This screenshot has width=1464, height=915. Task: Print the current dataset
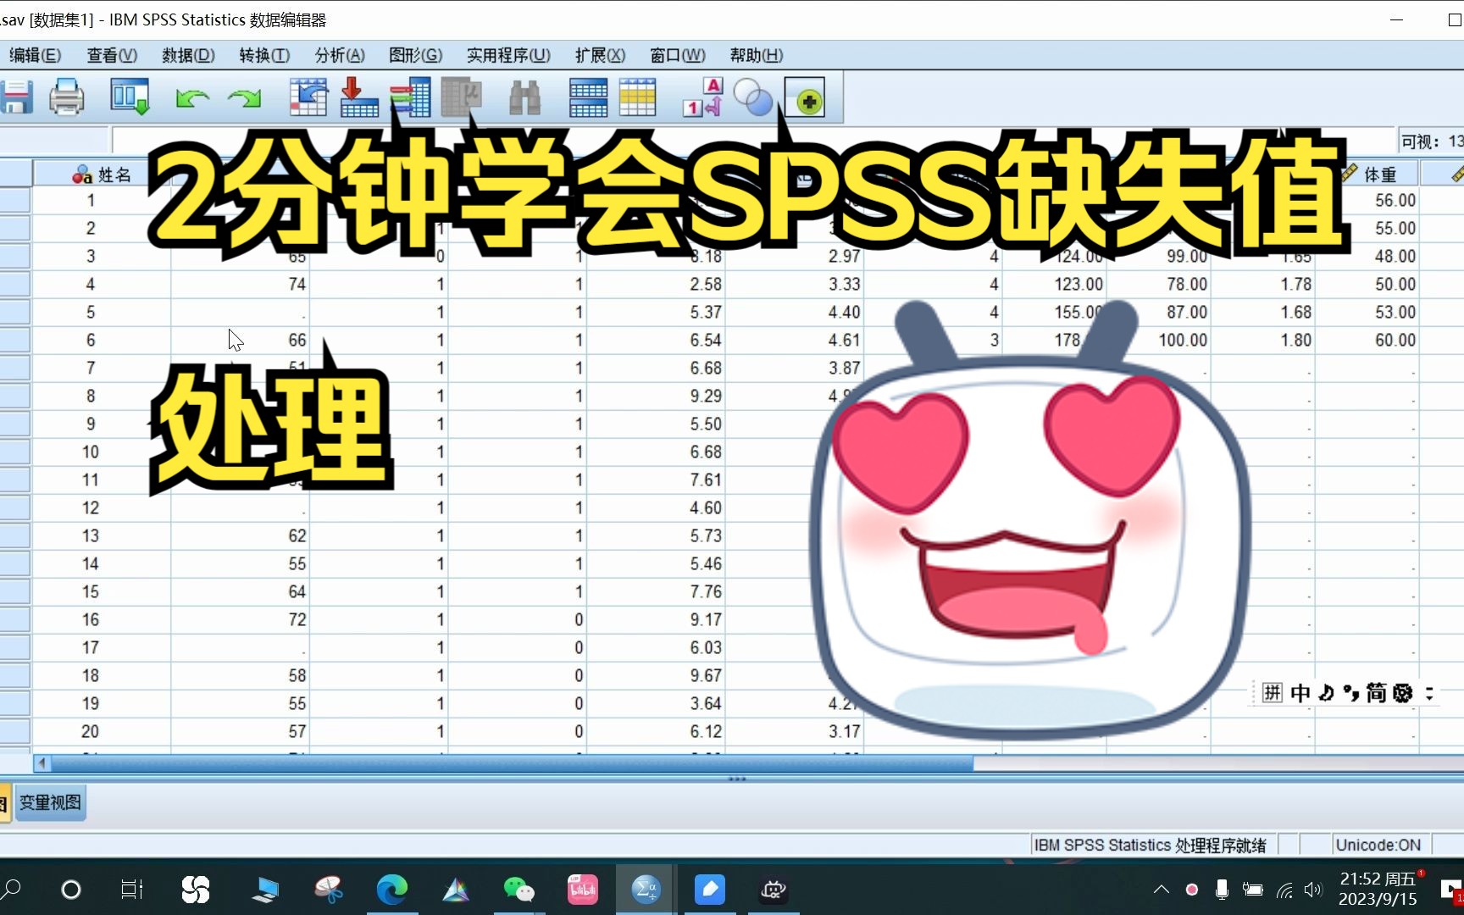click(67, 97)
